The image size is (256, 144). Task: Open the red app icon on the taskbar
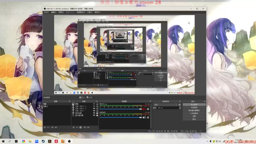click(56, 141)
